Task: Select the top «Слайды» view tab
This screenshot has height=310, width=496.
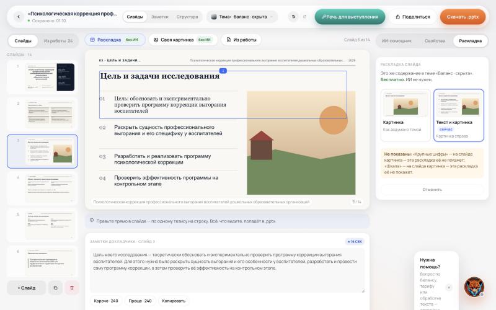Action: [135, 17]
